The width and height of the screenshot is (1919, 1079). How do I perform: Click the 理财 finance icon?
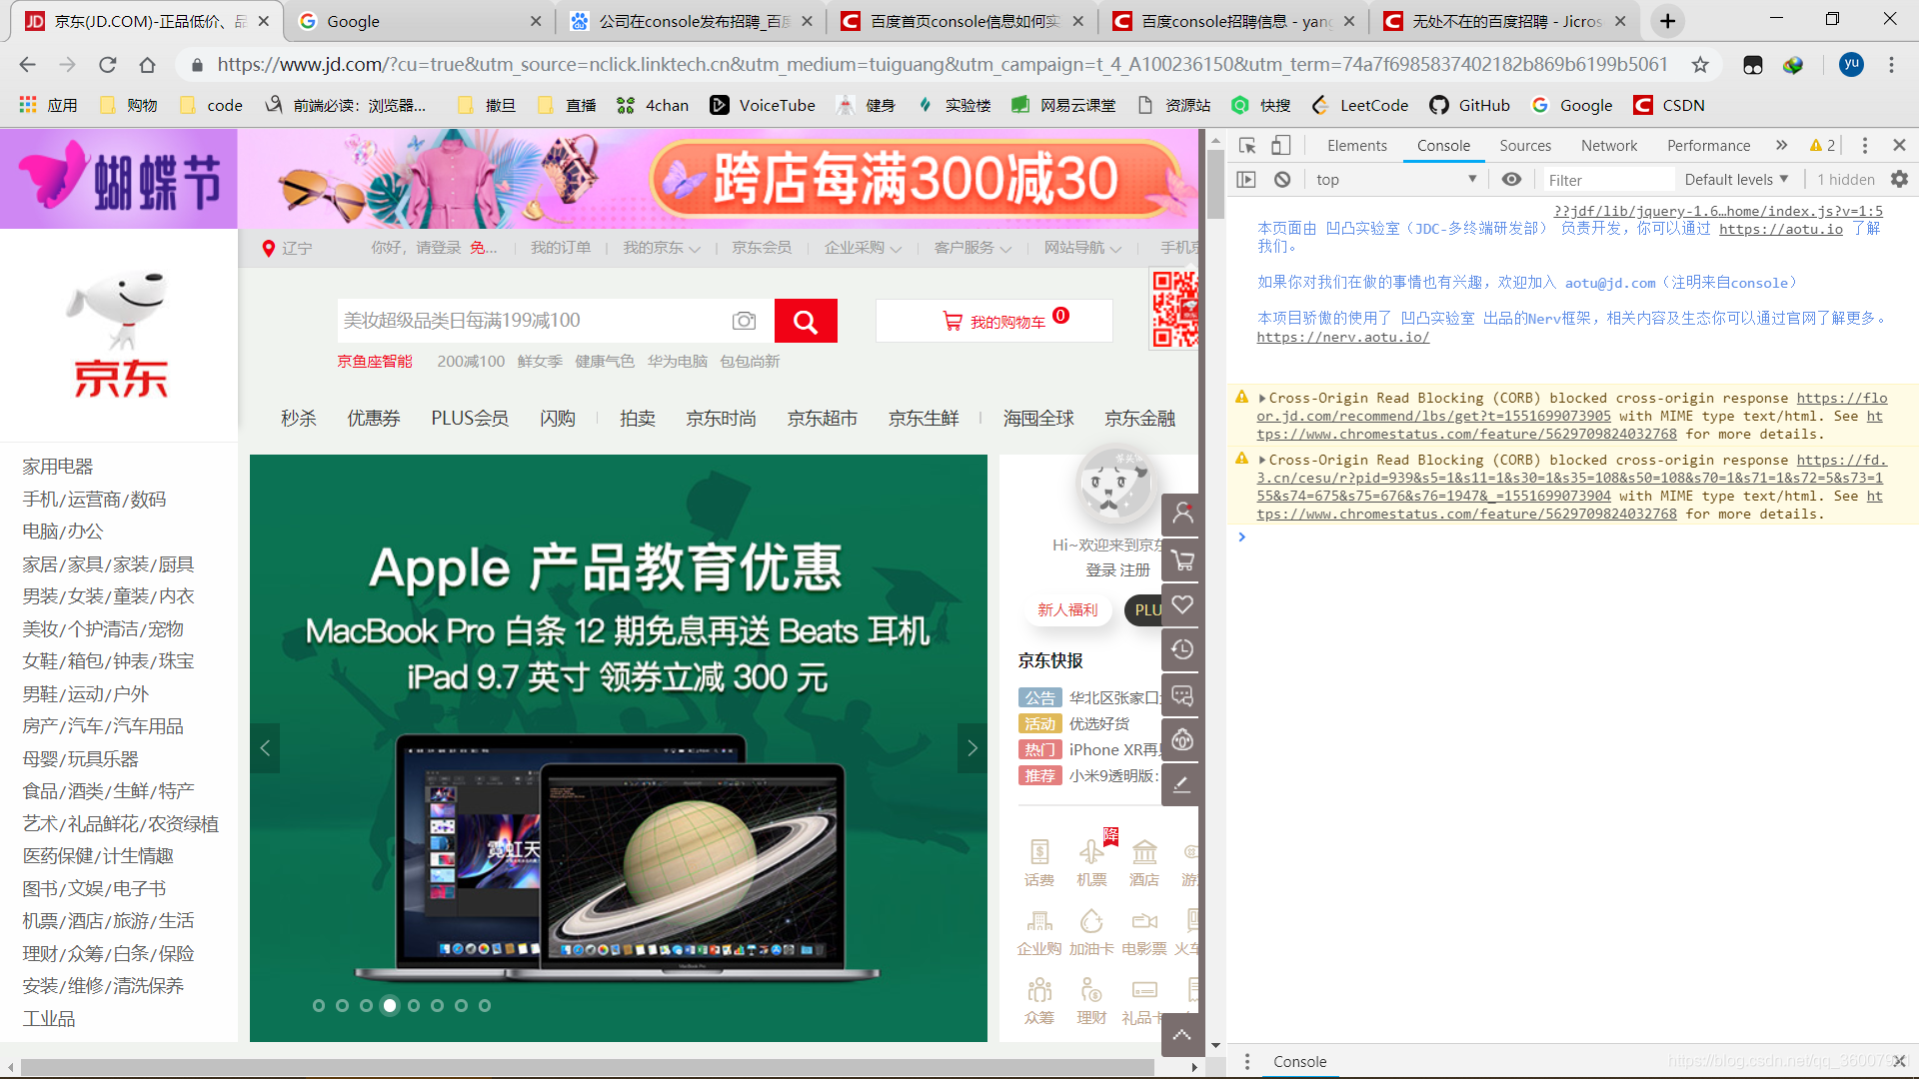pyautogui.click(x=1091, y=989)
